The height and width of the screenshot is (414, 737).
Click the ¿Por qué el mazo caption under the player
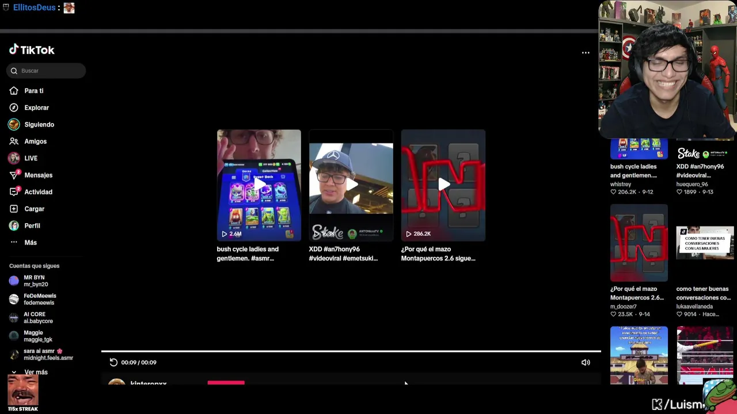point(438,254)
